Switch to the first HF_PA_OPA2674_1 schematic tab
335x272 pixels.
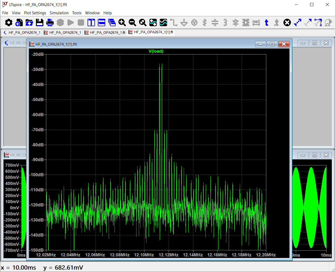[x=22, y=33]
